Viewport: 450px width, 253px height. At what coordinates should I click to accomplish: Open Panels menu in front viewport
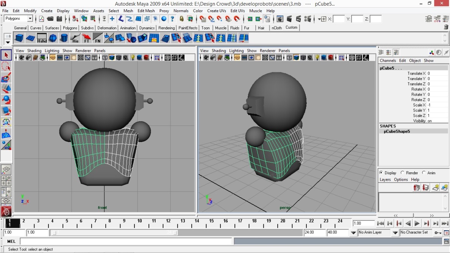[x=100, y=50]
